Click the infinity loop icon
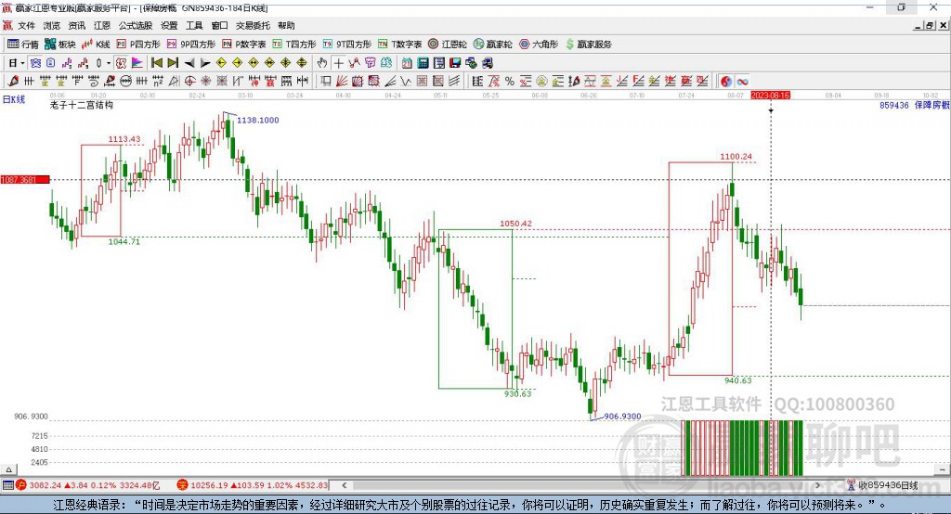 coord(742,81)
